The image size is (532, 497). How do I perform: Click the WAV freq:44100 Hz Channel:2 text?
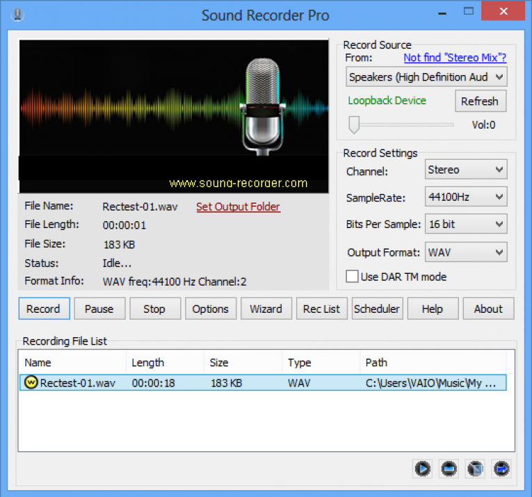pyautogui.click(x=175, y=282)
